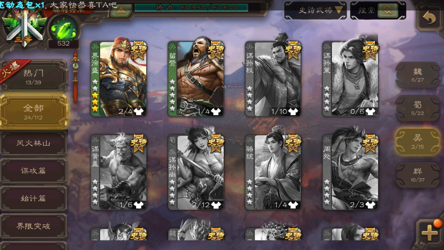This screenshot has height=250, width=444.
Task: Click the 史诗 badge on 留赞 card
Action: click(x=216, y=50)
